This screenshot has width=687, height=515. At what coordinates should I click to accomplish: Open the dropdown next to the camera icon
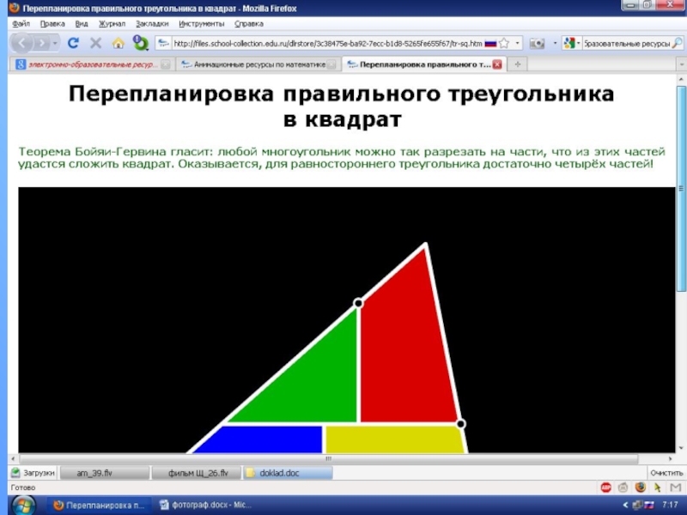(x=555, y=44)
